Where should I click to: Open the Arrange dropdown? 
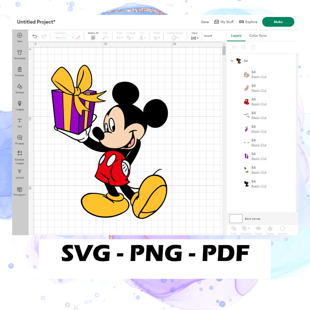130,38
